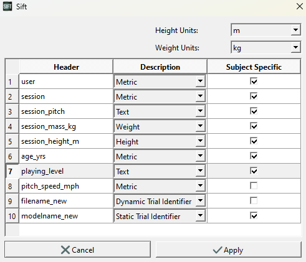Click the Subject Specific column heading
Image resolution: width=306 pixels, height=262 pixels.
254,67
